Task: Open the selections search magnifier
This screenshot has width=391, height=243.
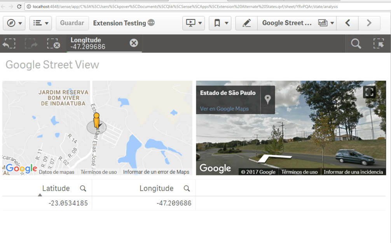Action: [356, 43]
